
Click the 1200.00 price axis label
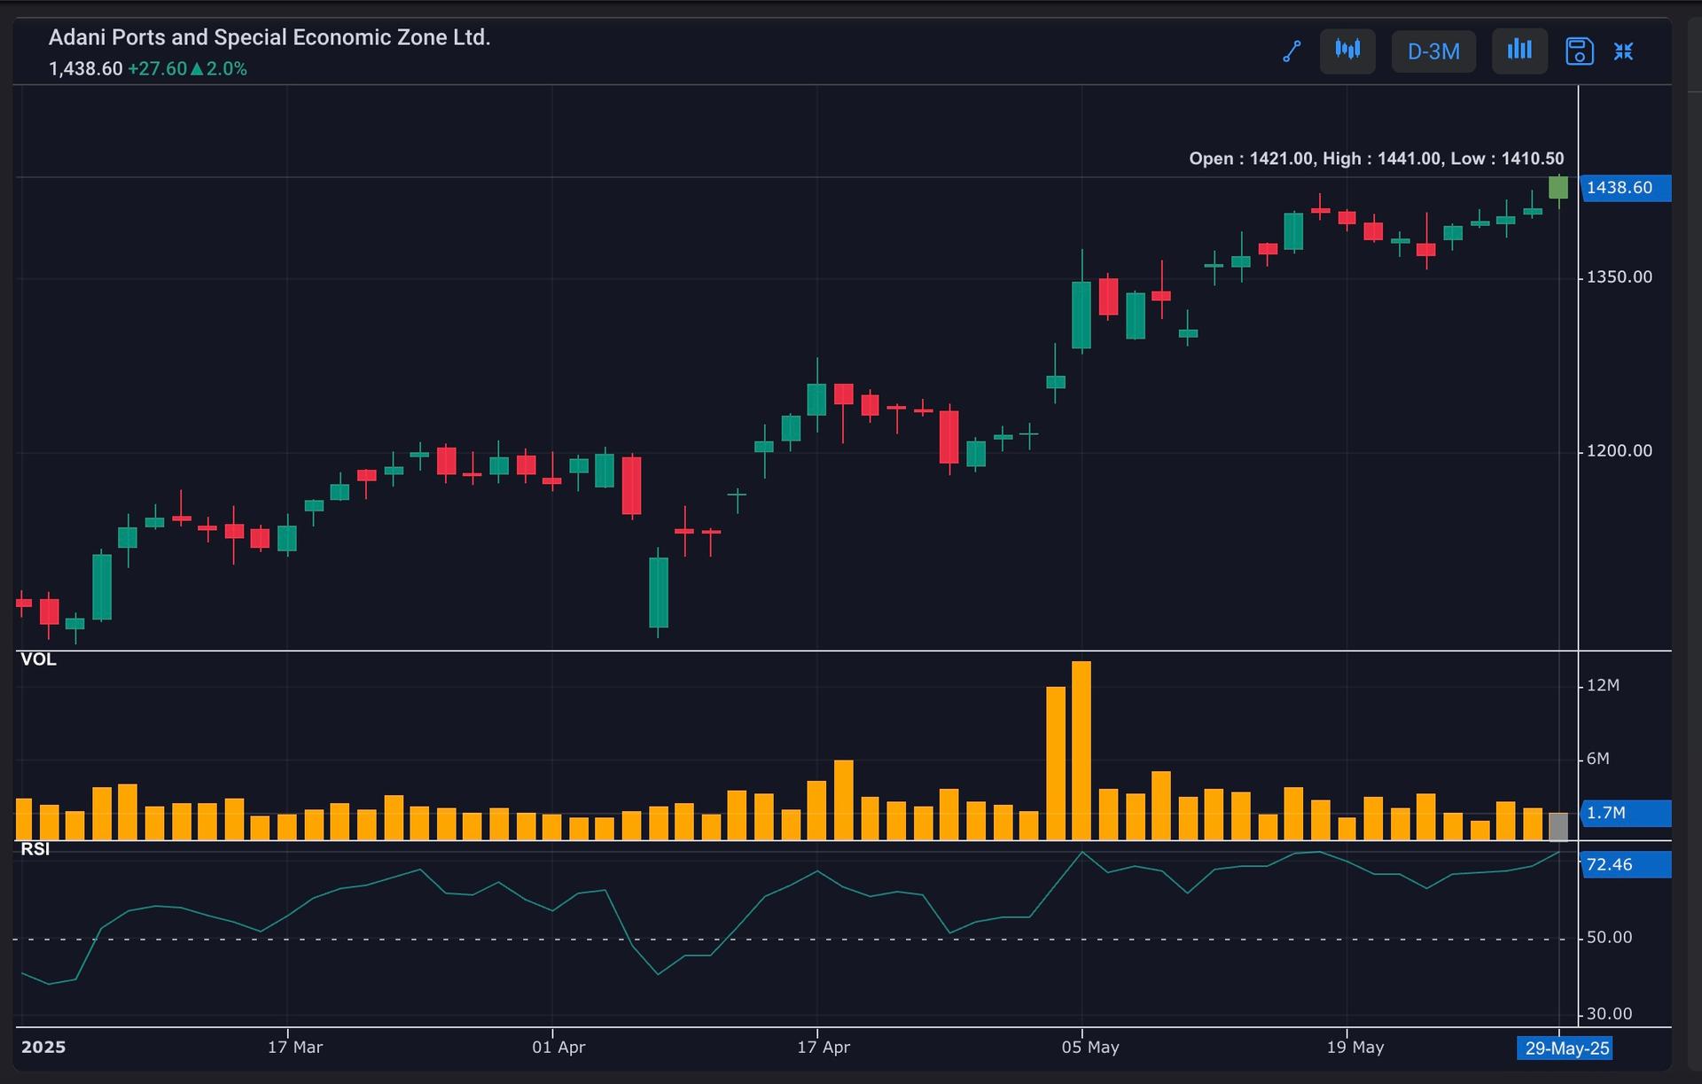(x=1620, y=451)
